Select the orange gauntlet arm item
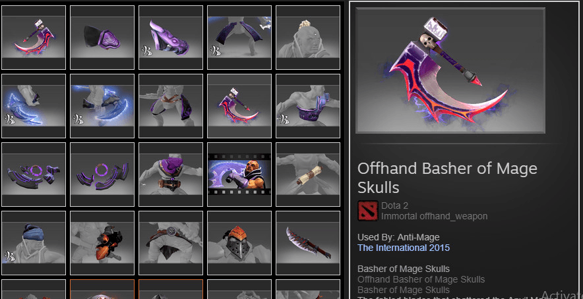583x299 pixels. [x=102, y=243]
